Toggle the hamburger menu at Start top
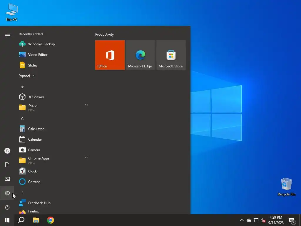Screen dimensions: 301x226 (x=7, y=34)
